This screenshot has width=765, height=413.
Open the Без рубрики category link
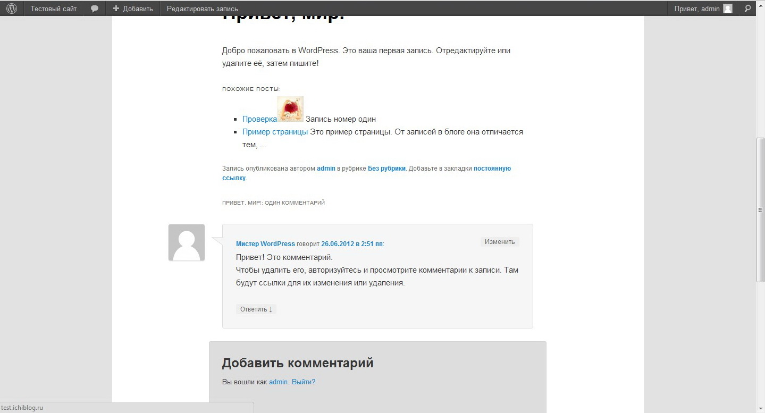tap(386, 168)
